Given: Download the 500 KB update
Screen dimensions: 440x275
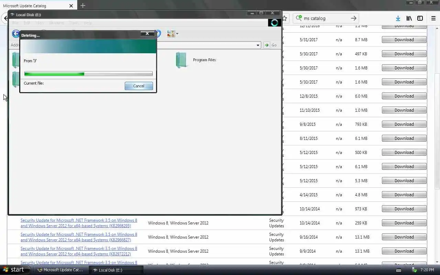Looking at the screenshot, I should (404, 153).
